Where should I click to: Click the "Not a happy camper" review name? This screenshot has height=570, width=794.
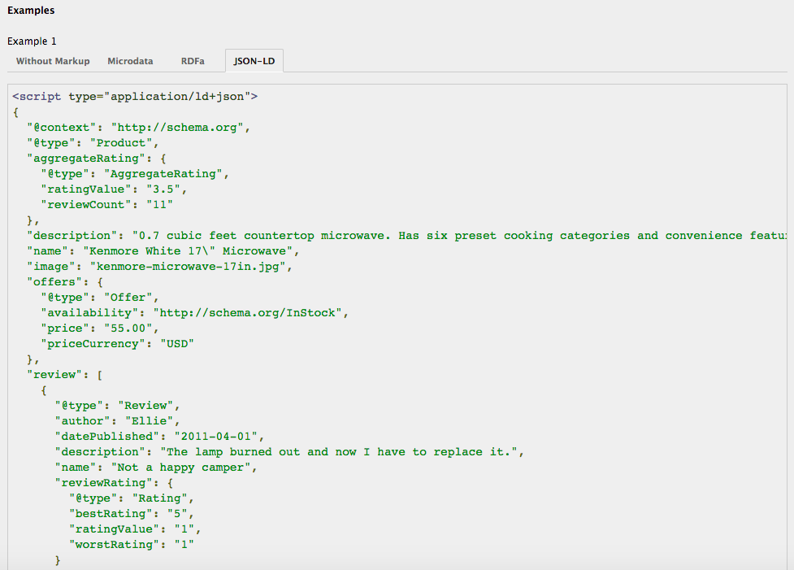coord(184,467)
